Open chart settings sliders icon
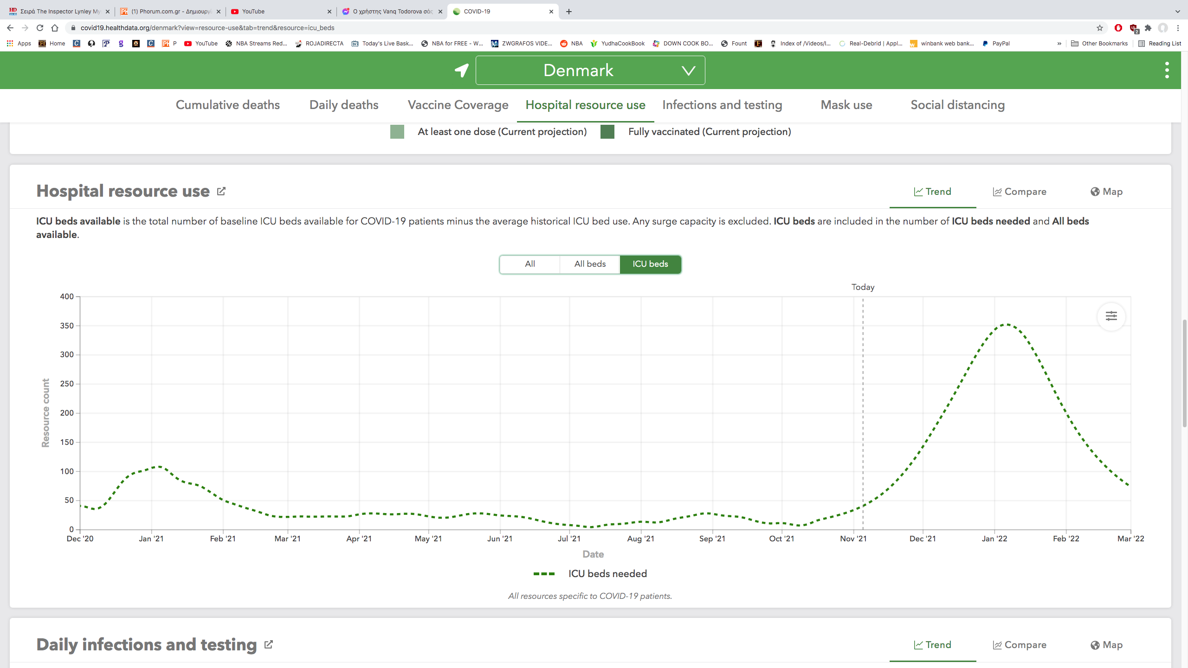Viewport: 1188px width, 668px height. 1111,316
